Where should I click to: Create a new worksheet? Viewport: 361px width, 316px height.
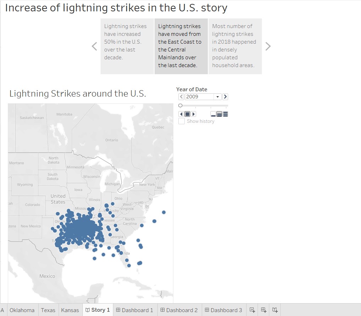point(252,310)
